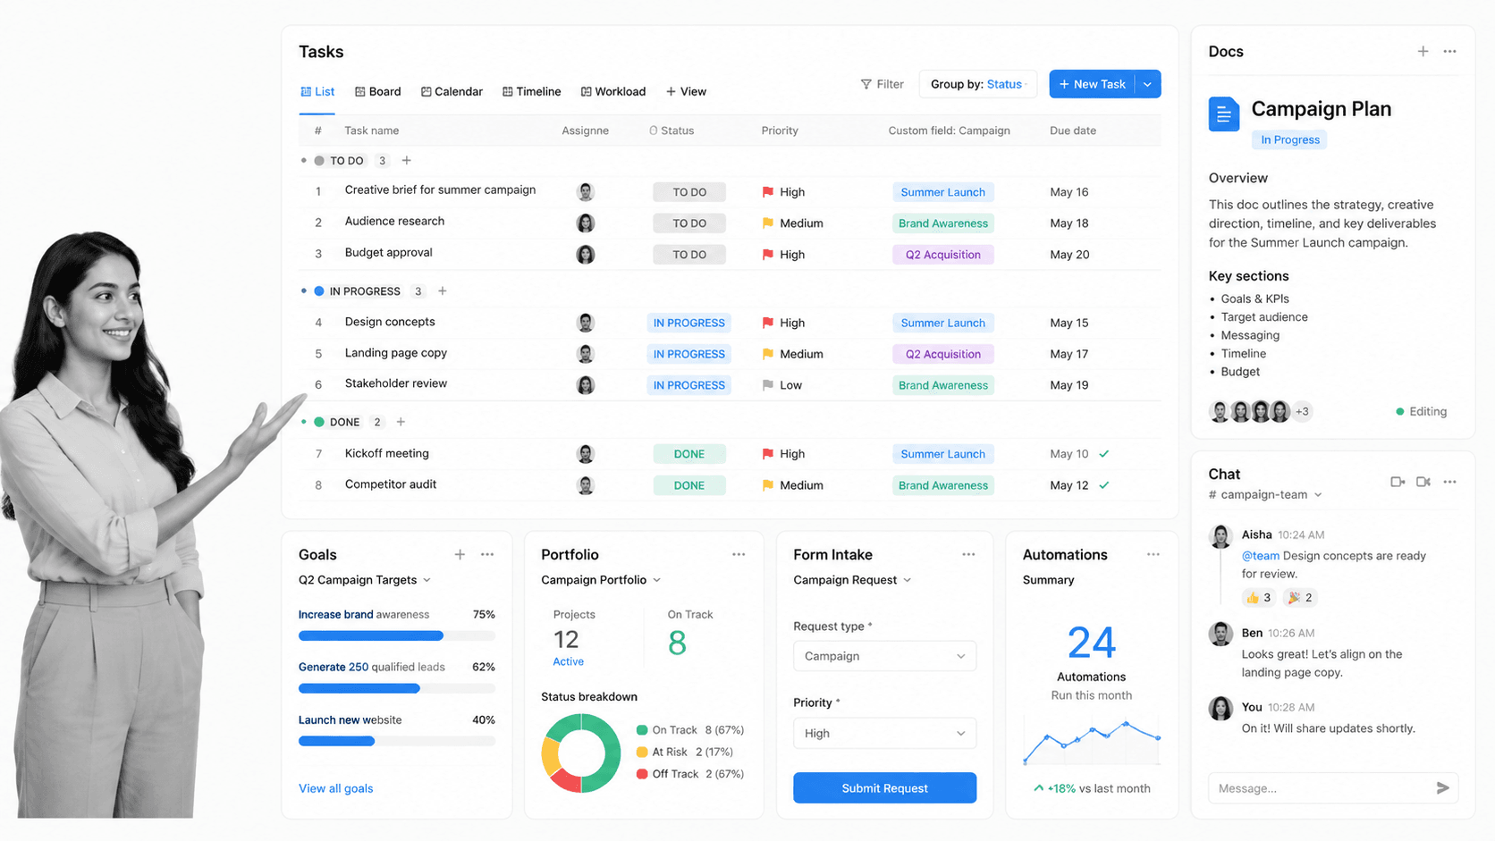Image resolution: width=1495 pixels, height=841 pixels.
Task: Add a task to IN PROGRESS group
Action: pyautogui.click(x=443, y=291)
